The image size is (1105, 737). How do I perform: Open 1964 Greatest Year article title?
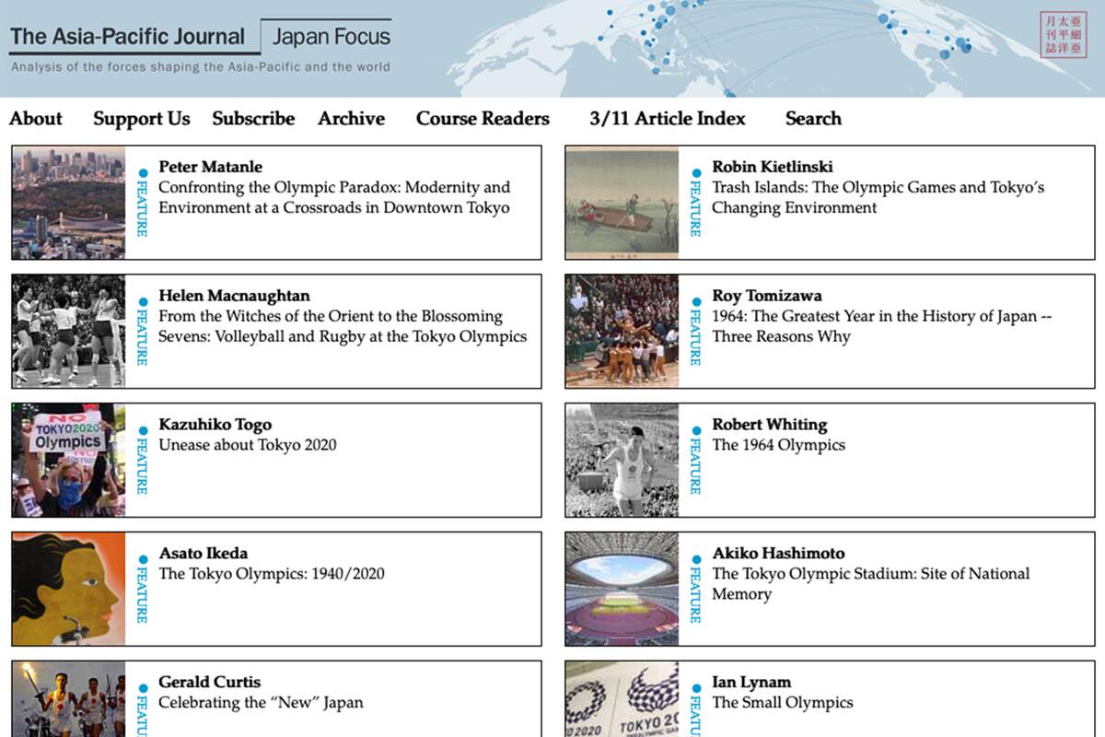point(882,326)
